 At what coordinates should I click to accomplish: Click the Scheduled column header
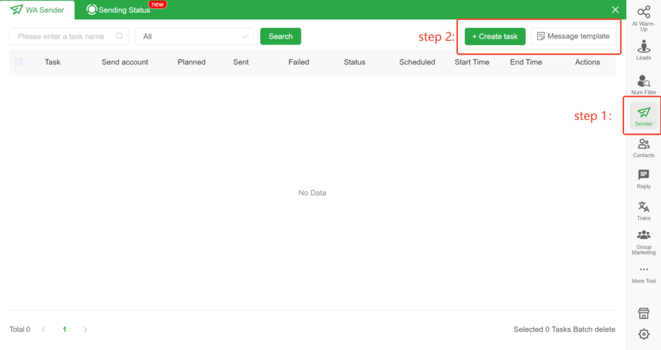tap(417, 62)
